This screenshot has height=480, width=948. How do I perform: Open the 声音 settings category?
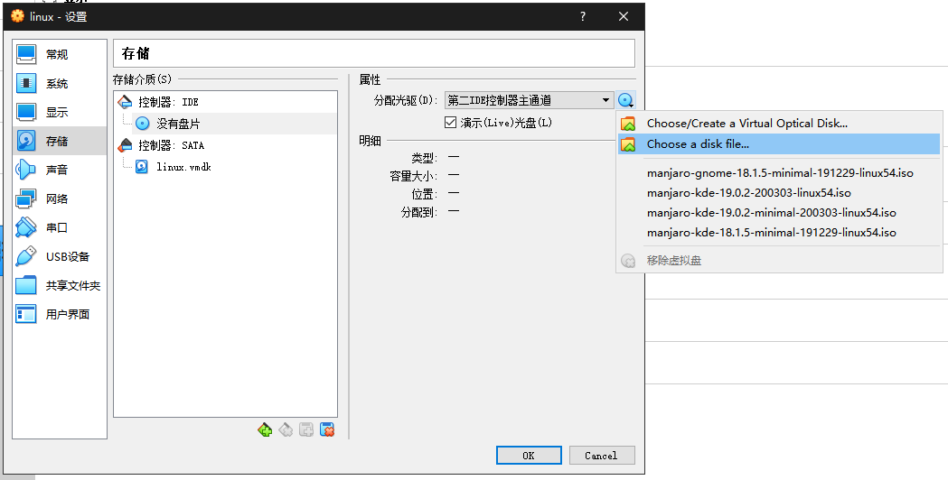point(56,170)
